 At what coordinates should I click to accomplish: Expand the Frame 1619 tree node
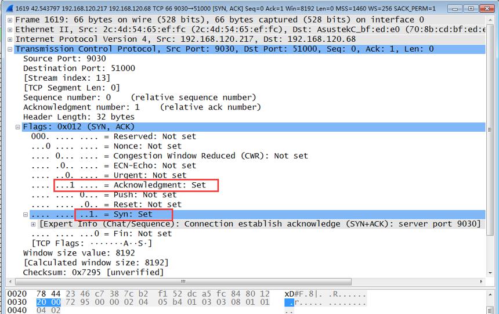10,20
